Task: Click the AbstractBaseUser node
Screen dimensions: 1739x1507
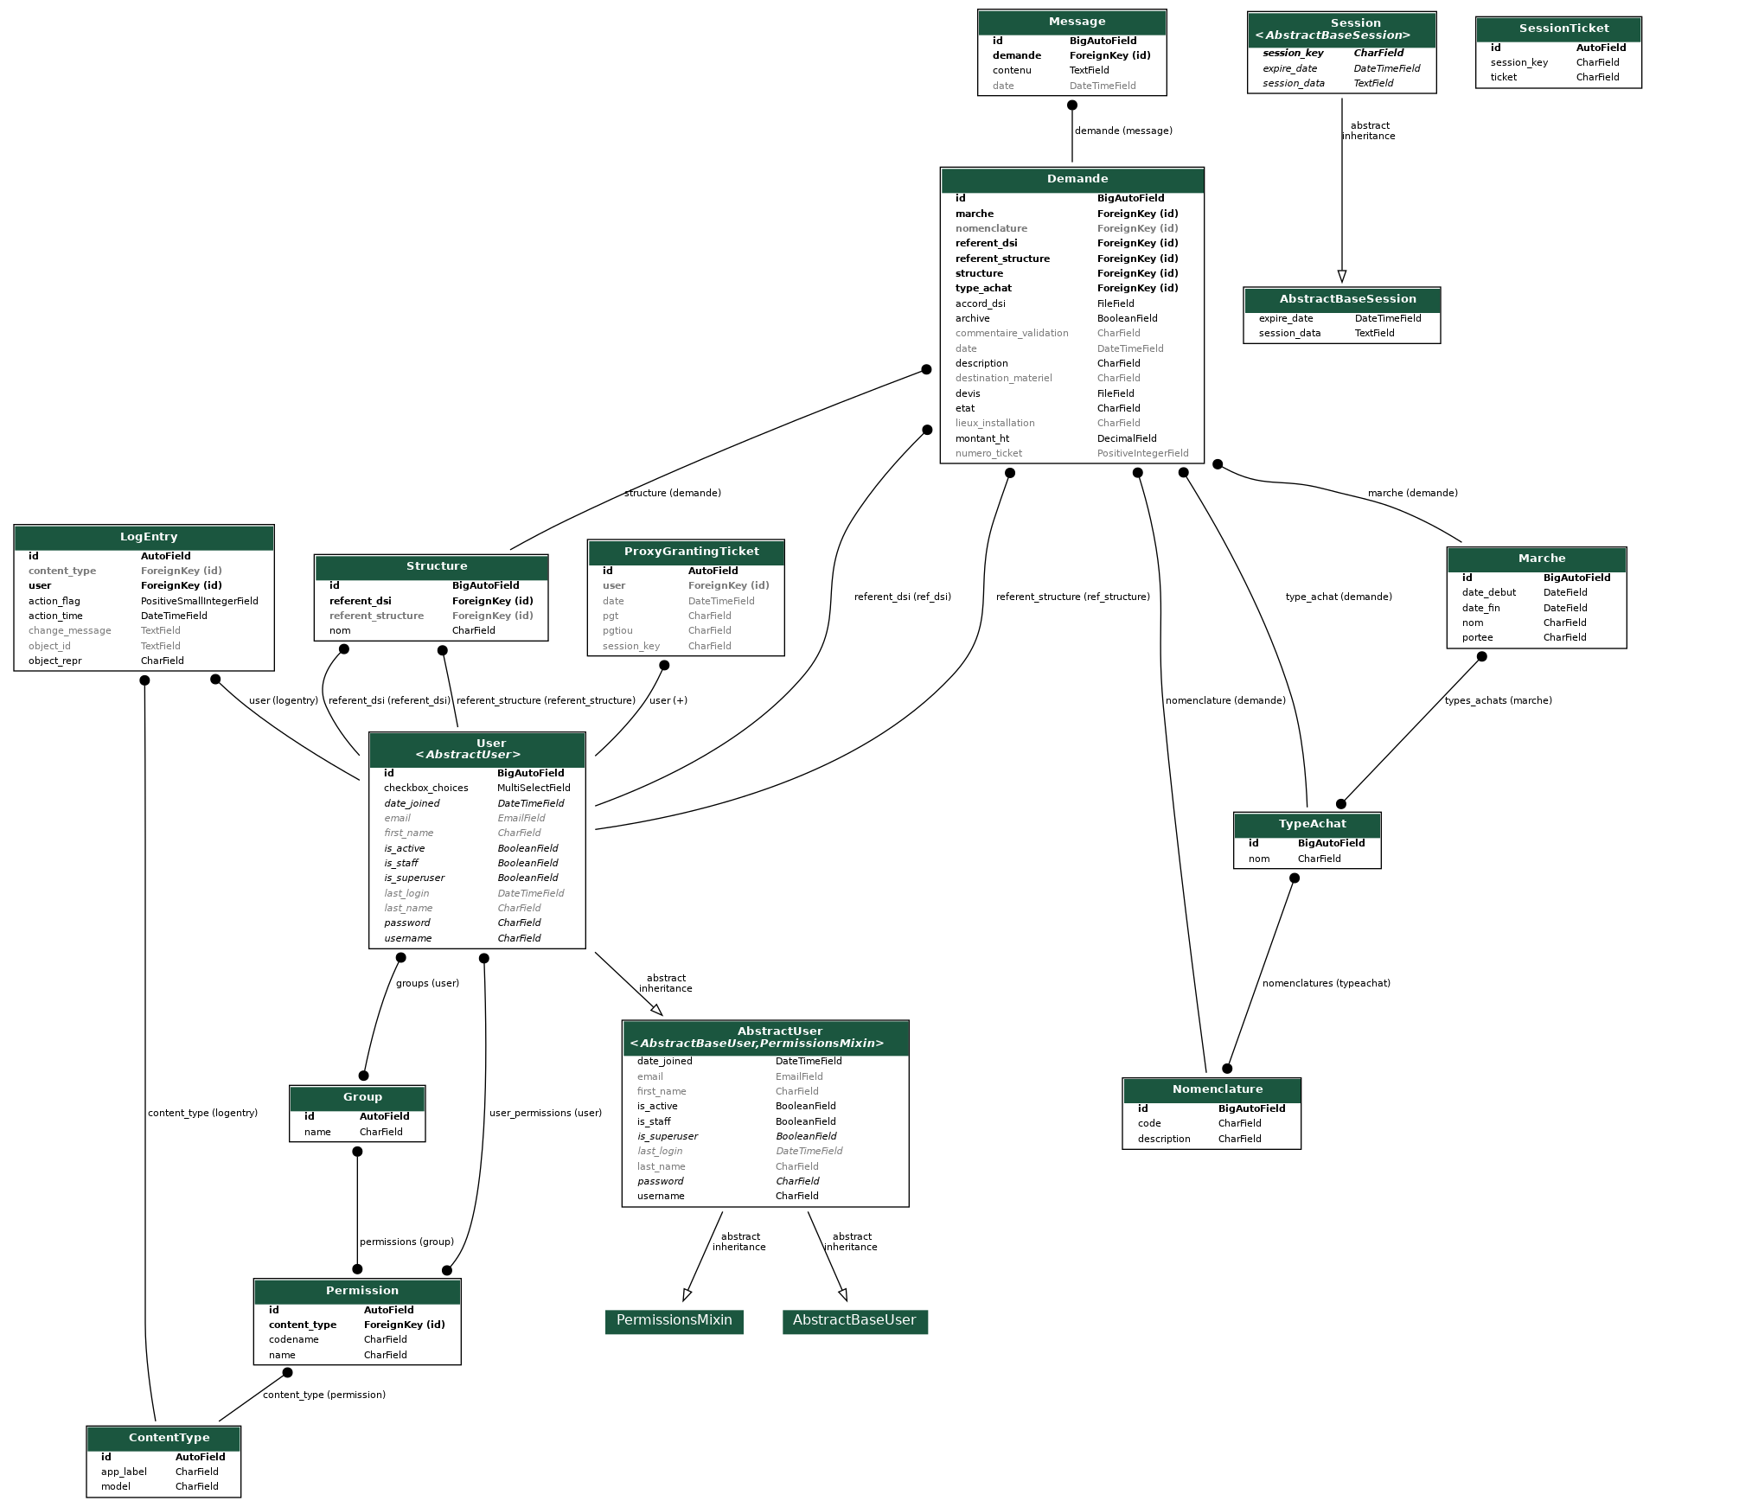Action: click(854, 1320)
